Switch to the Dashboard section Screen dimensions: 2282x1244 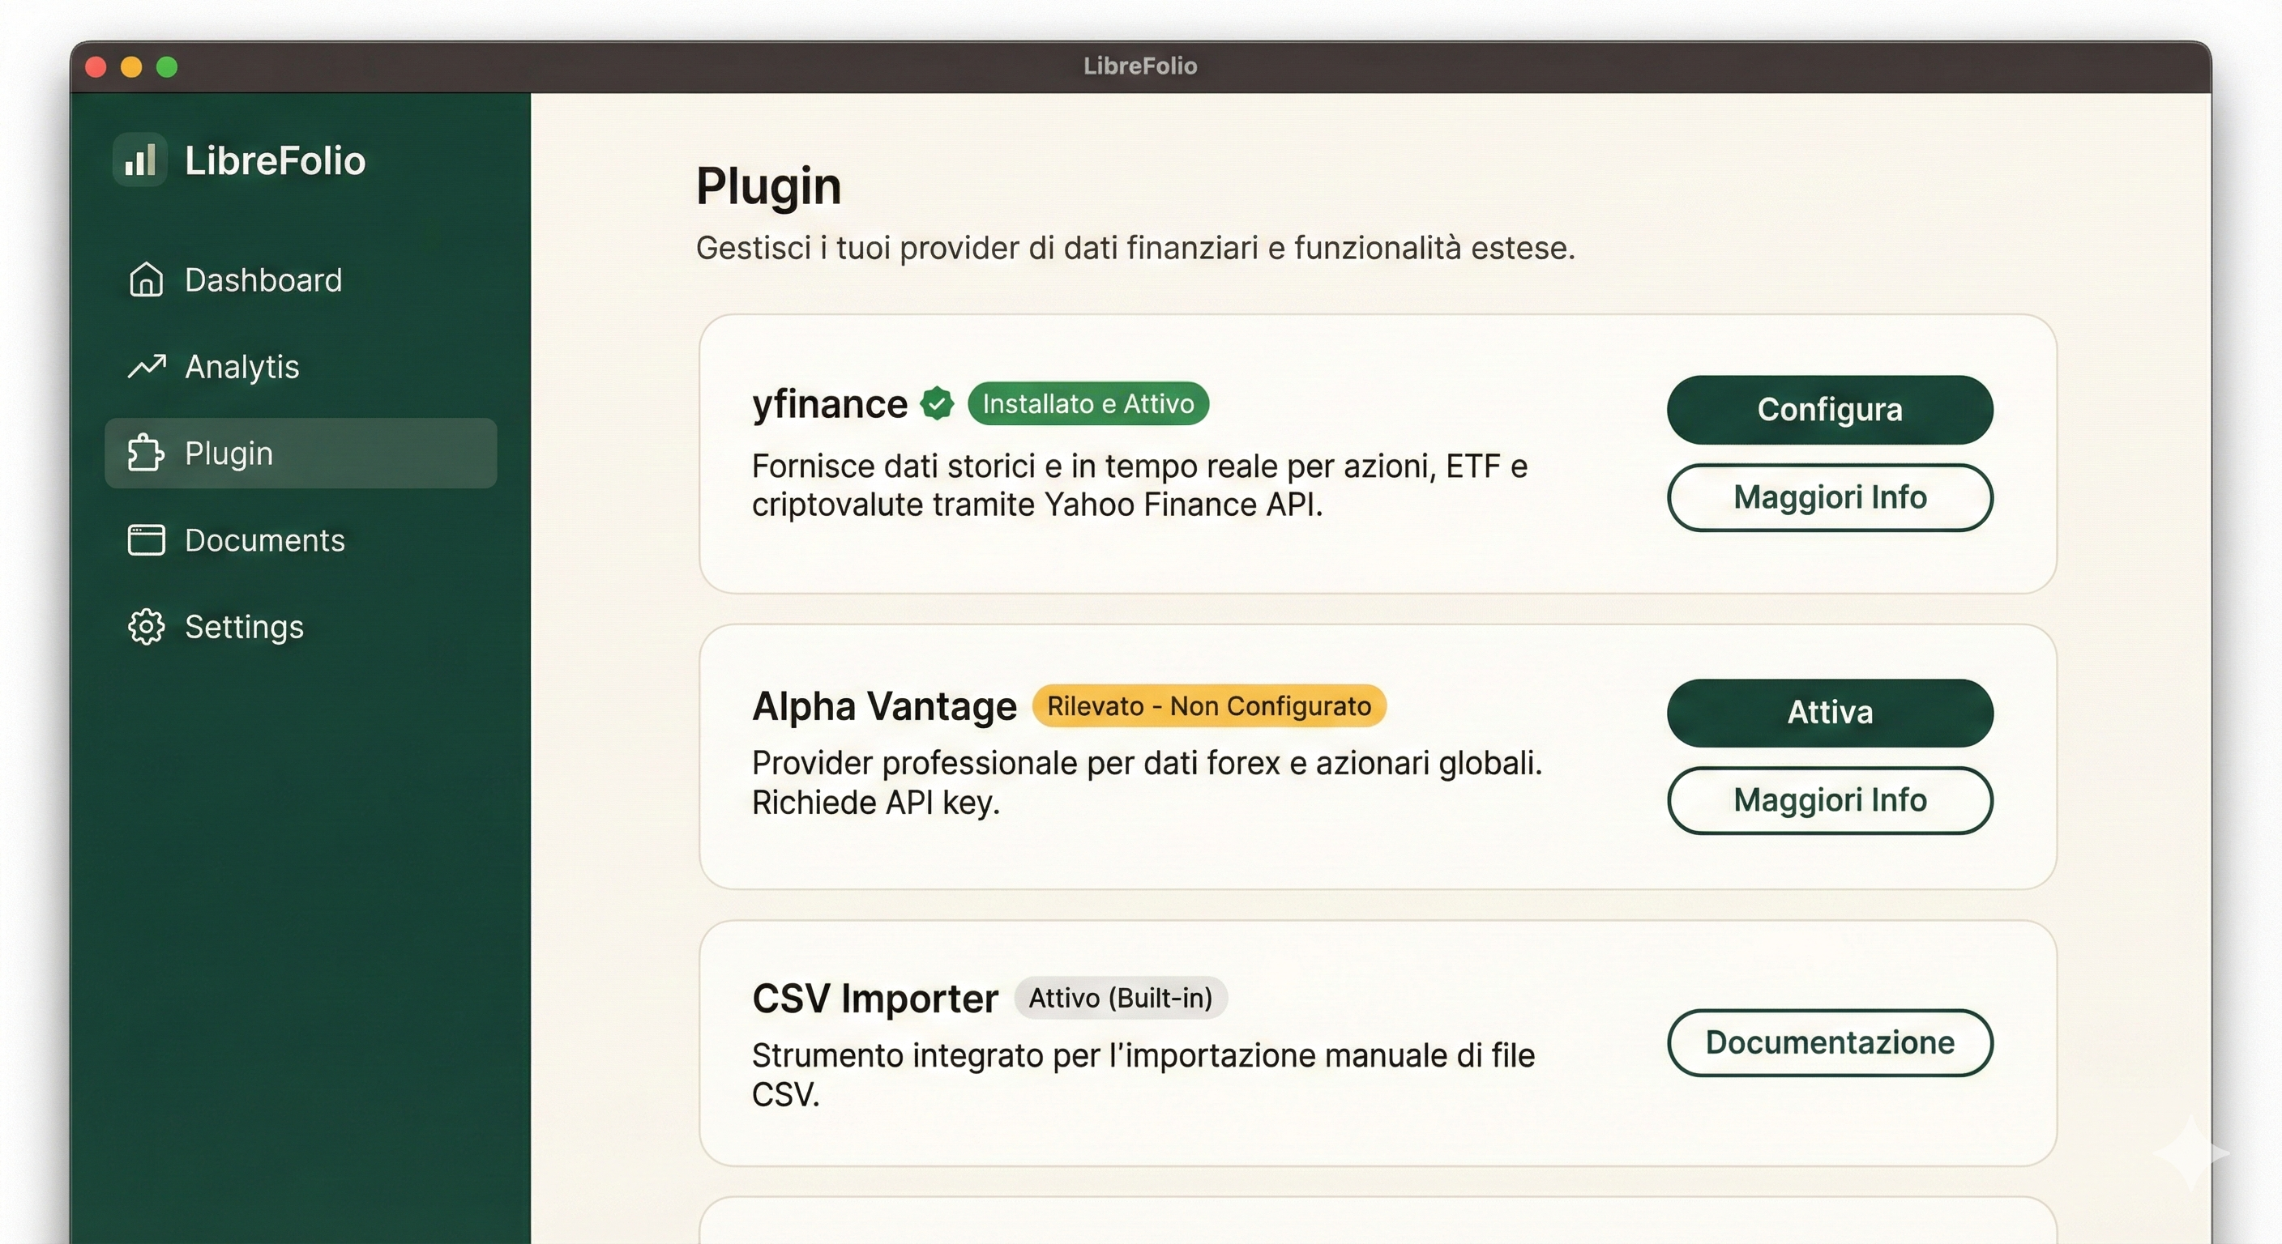pos(263,279)
